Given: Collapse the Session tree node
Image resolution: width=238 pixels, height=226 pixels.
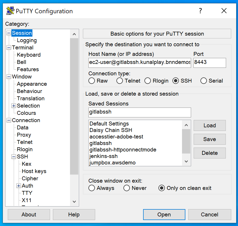Looking at the screenshot, I should (x=9, y=33).
